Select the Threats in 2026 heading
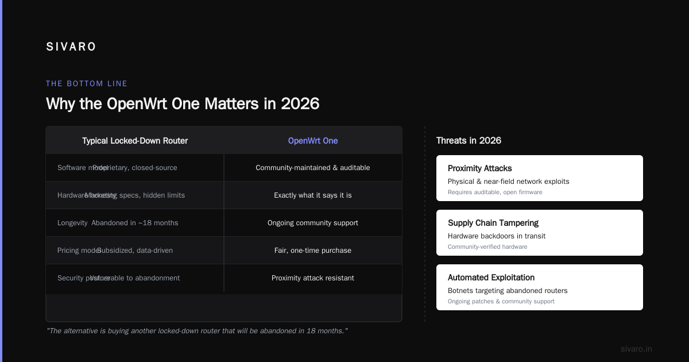The width and height of the screenshot is (689, 362). coord(469,141)
